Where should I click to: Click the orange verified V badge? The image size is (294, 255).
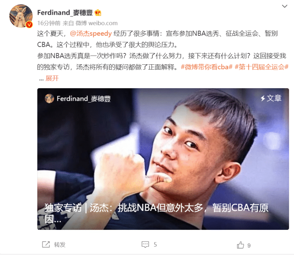pos(29,24)
